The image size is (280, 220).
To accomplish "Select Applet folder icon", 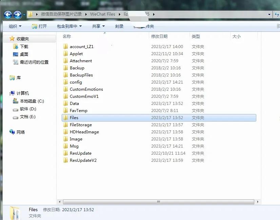I will pos(65,54).
